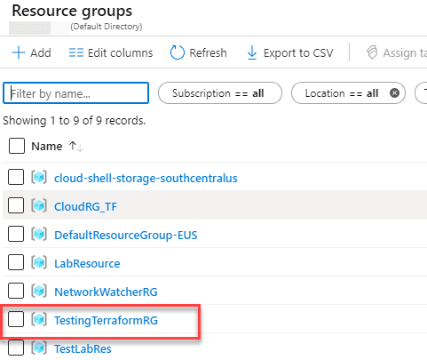Open the NetworkWatcherRG link
The image size is (427, 360).
click(106, 292)
